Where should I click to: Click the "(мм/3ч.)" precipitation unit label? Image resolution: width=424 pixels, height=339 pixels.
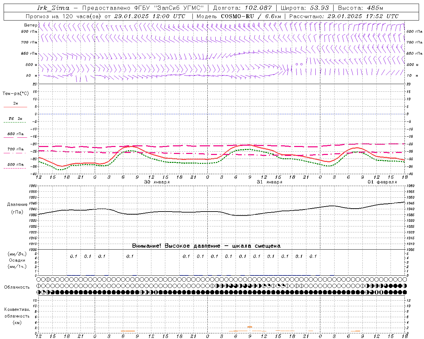tap(17, 254)
